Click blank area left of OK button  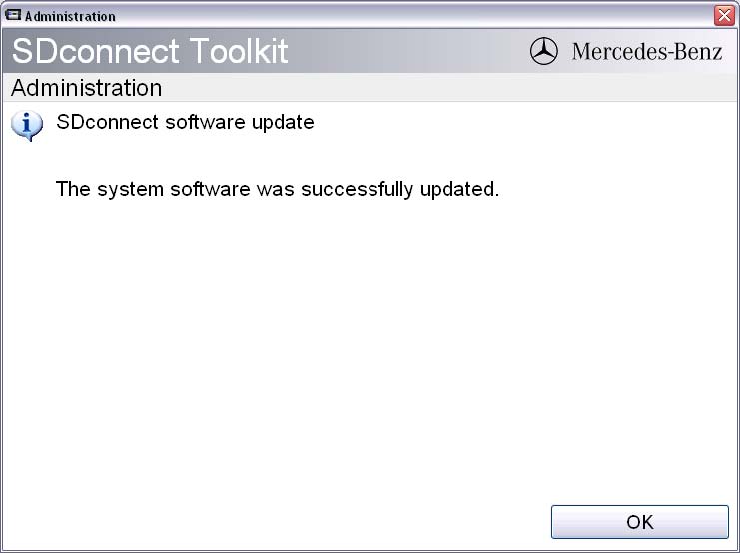(x=300, y=522)
